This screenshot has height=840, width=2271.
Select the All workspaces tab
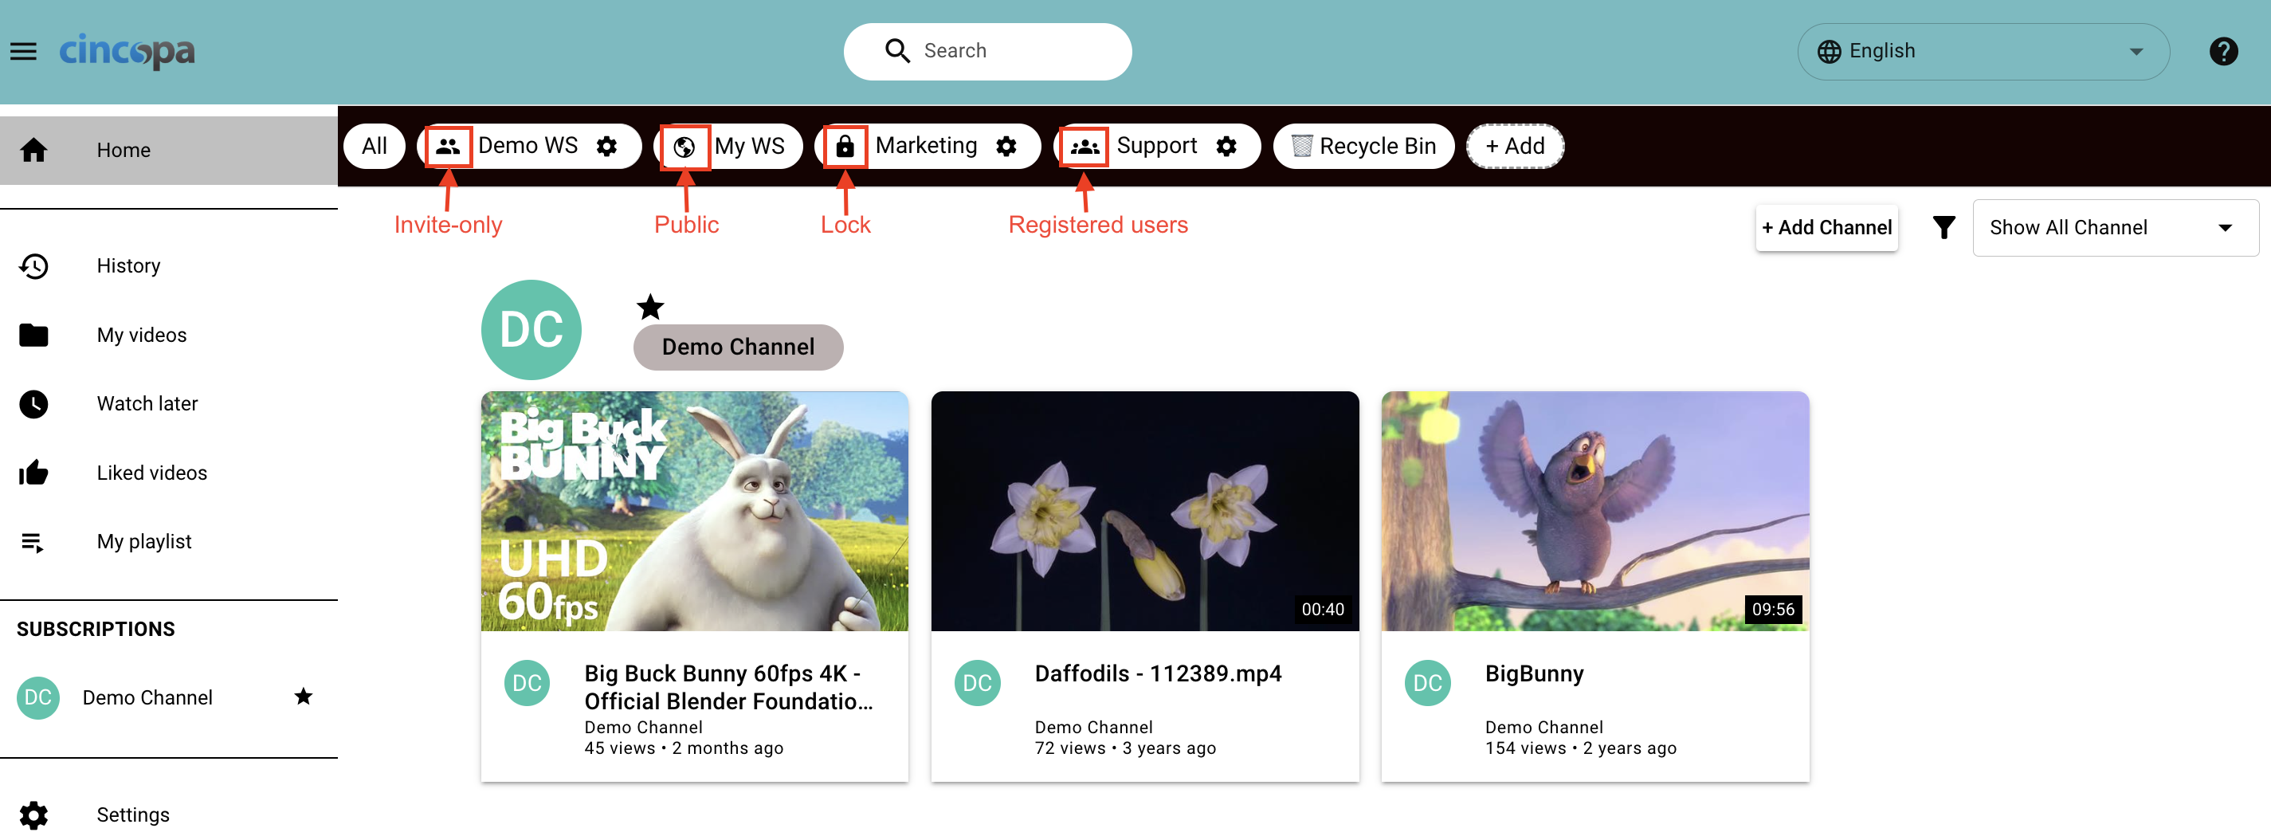point(374,147)
